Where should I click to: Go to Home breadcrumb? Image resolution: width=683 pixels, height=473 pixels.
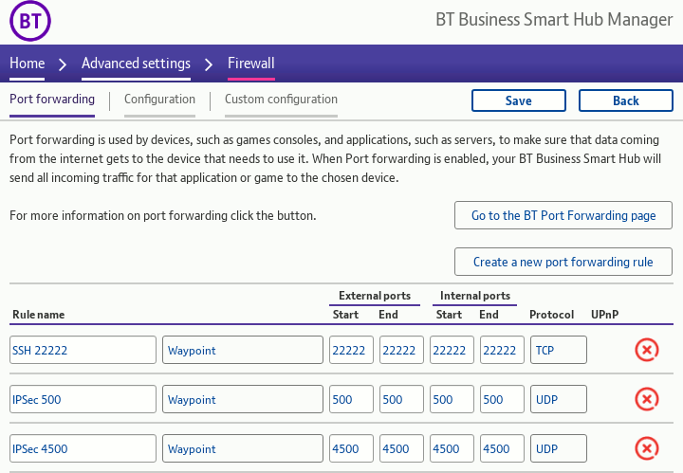click(x=27, y=64)
